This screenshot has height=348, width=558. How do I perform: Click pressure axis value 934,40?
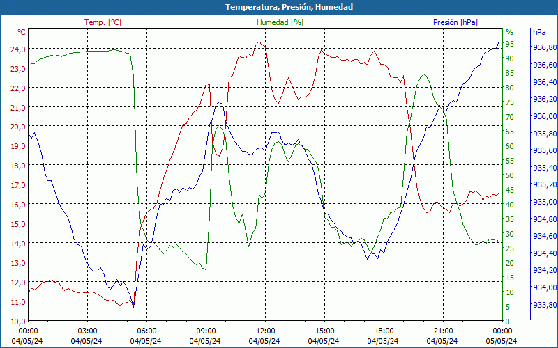pyautogui.click(x=545, y=253)
